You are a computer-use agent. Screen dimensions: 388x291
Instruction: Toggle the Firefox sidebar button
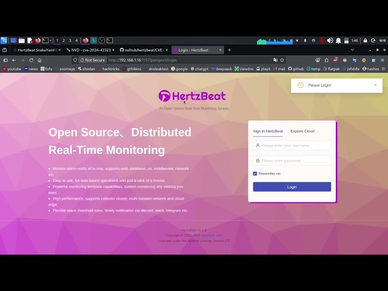5,60
